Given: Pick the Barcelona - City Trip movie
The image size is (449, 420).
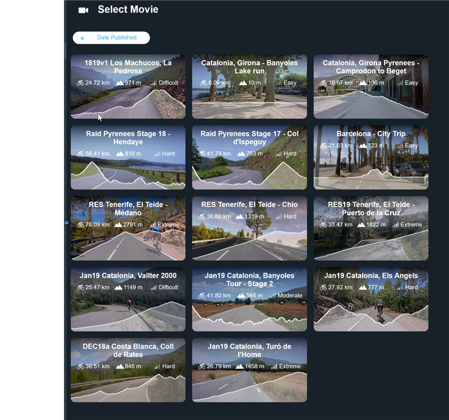Looking at the screenshot, I should tap(371, 157).
